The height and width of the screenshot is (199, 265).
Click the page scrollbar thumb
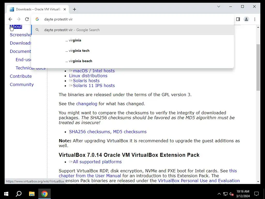pyautogui.click(x=258, y=67)
